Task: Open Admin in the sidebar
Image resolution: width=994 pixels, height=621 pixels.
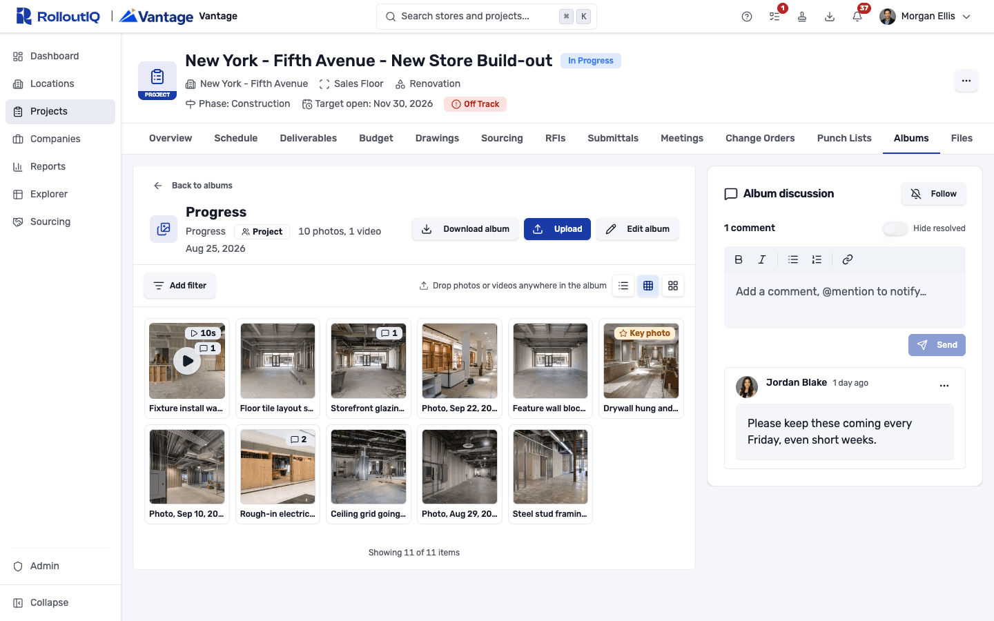Action: tap(61, 566)
